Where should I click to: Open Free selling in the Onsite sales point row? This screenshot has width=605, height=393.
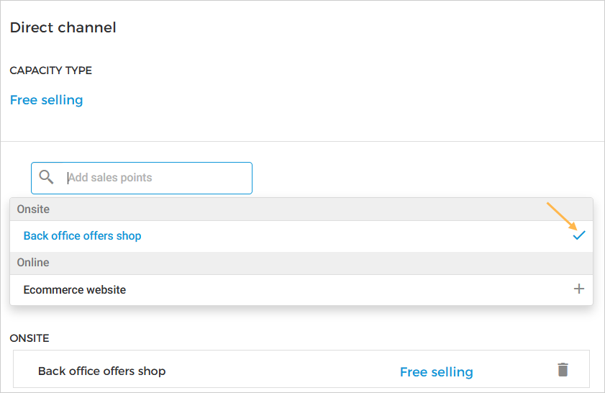pos(436,372)
